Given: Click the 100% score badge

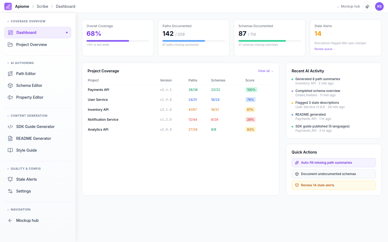Looking at the screenshot, I should 251,90.
